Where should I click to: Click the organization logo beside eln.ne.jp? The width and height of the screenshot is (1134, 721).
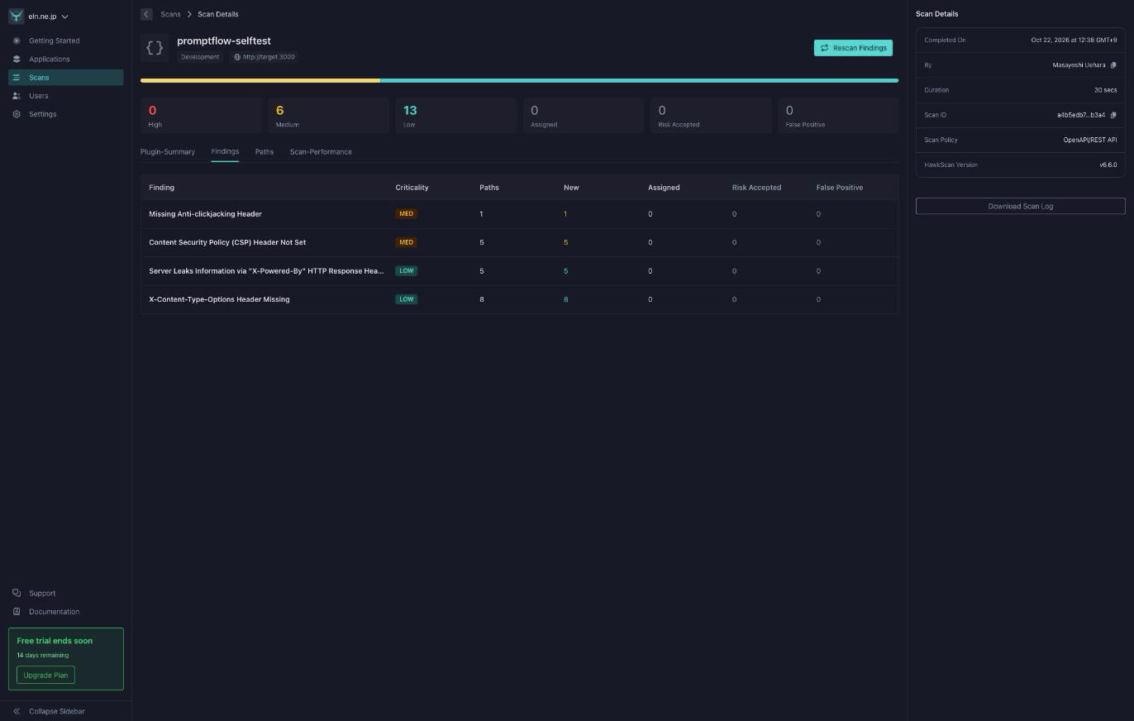pos(17,17)
